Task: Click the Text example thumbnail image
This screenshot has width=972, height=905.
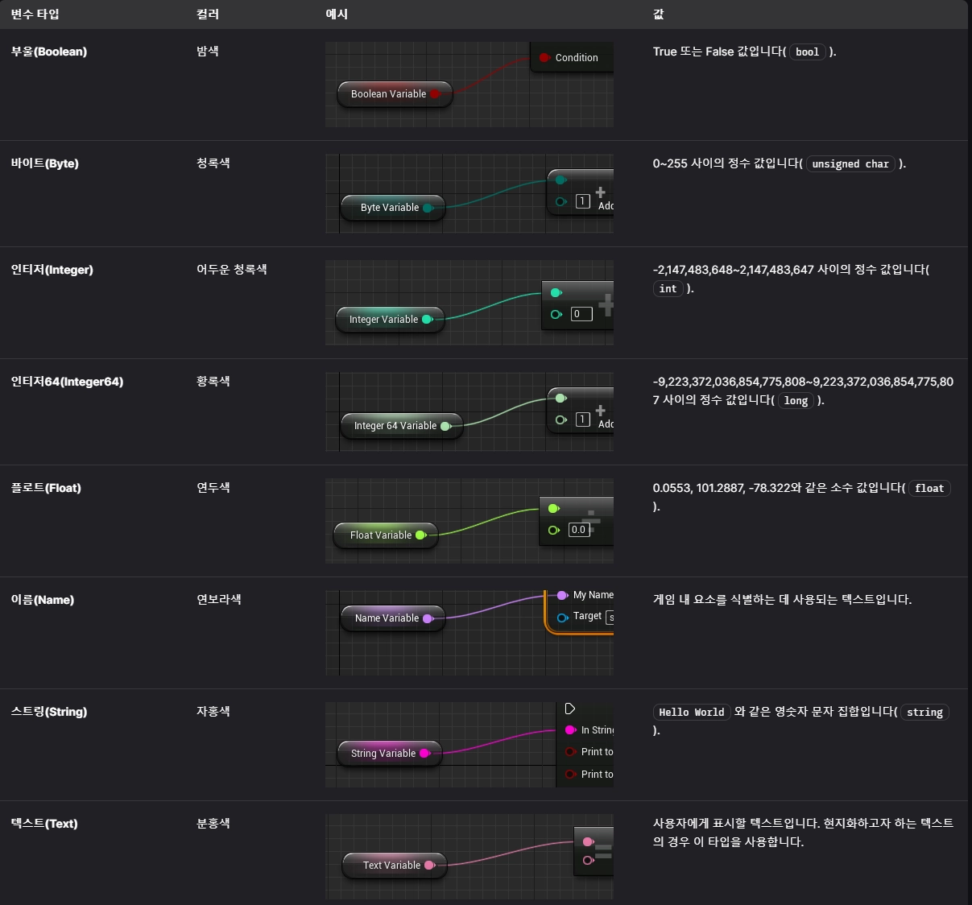Action: pyautogui.click(x=469, y=857)
